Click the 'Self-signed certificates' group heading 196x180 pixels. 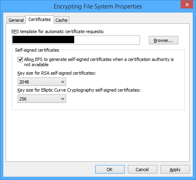click(37, 50)
